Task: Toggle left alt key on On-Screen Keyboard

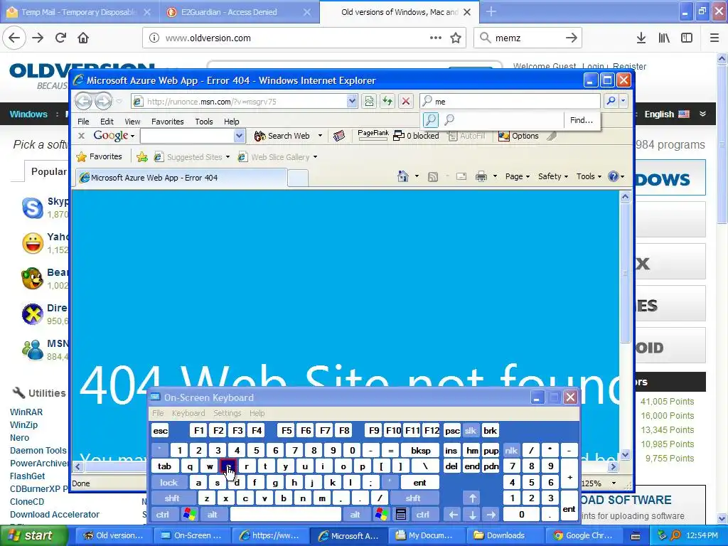Action: (212, 514)
